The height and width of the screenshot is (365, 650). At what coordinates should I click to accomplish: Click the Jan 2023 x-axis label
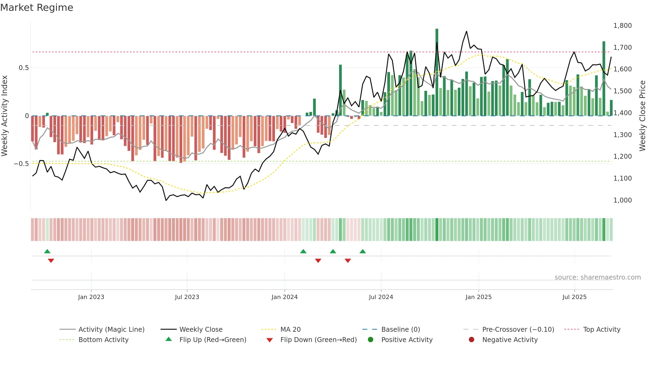point(91,297)
